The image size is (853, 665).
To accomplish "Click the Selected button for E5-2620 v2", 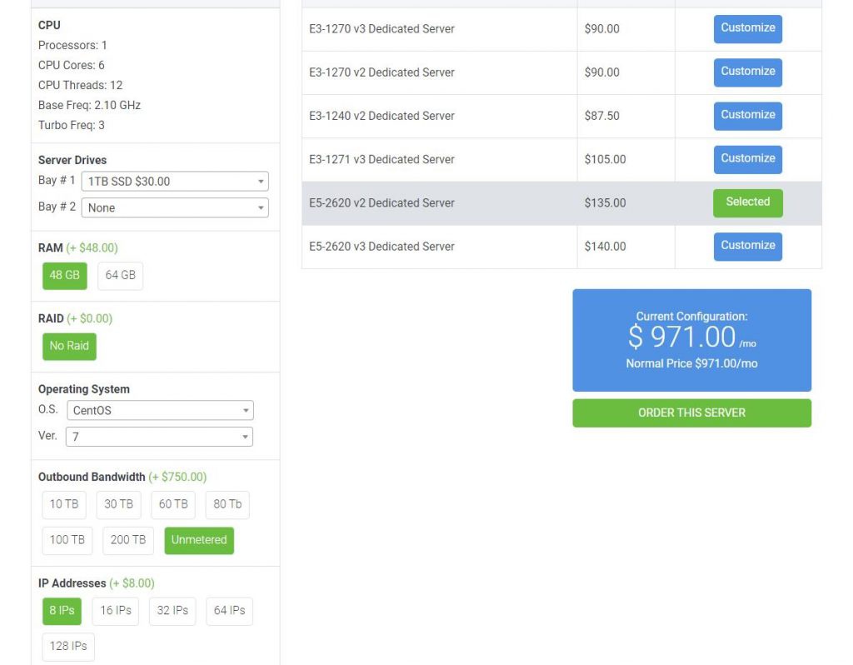I will click(x=747, y=202).
